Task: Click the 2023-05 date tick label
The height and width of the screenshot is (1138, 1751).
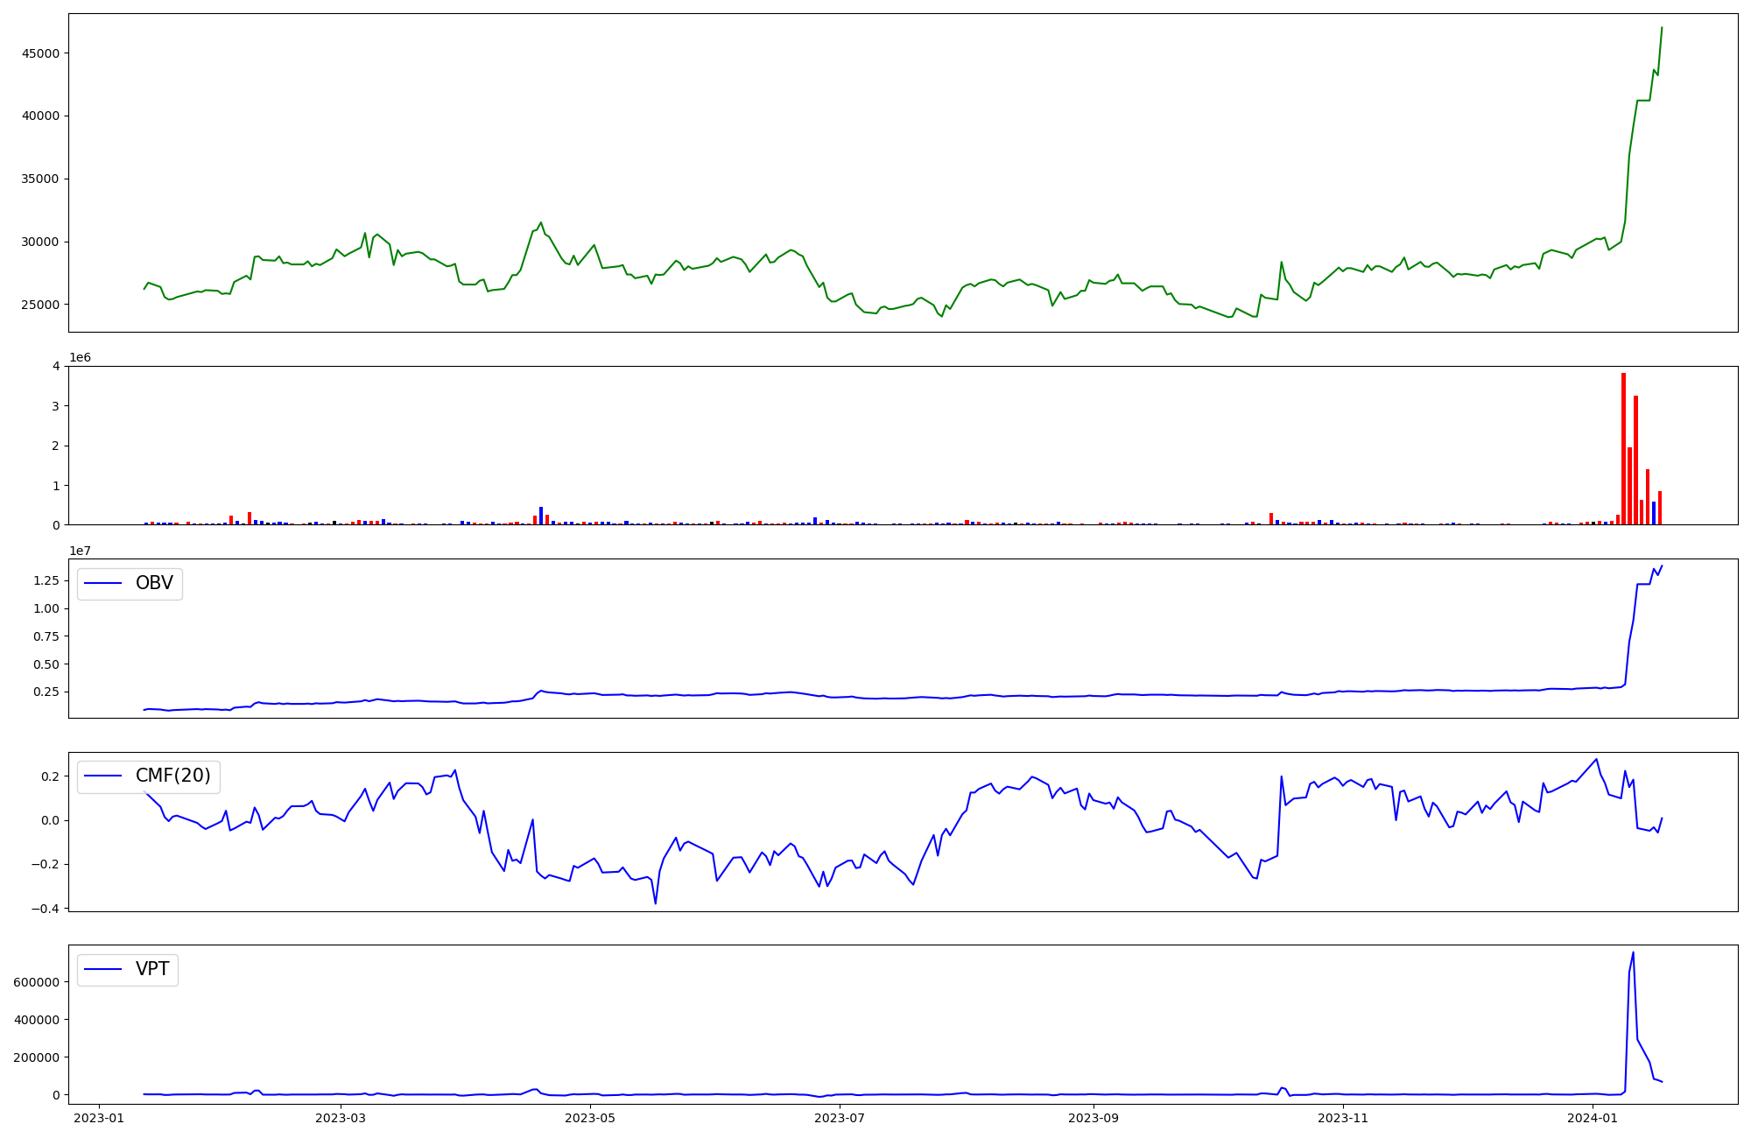Action: [590, 1118]
